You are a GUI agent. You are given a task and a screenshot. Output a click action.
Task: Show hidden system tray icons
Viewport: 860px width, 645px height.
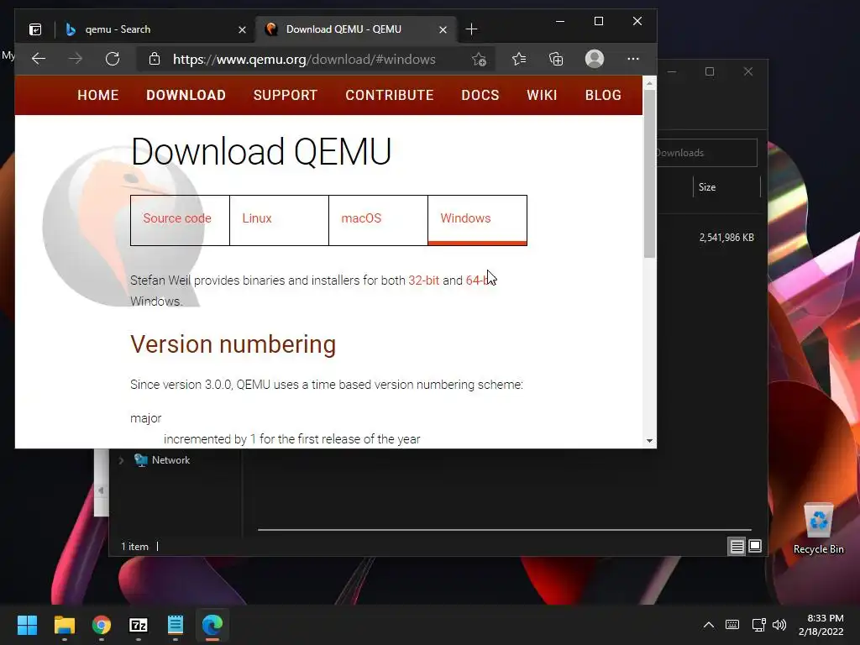pos(709,625)
